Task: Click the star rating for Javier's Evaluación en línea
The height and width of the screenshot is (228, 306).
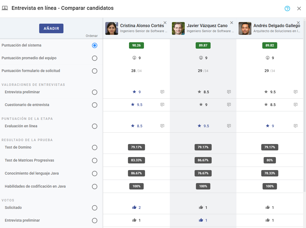Action: 199,126
